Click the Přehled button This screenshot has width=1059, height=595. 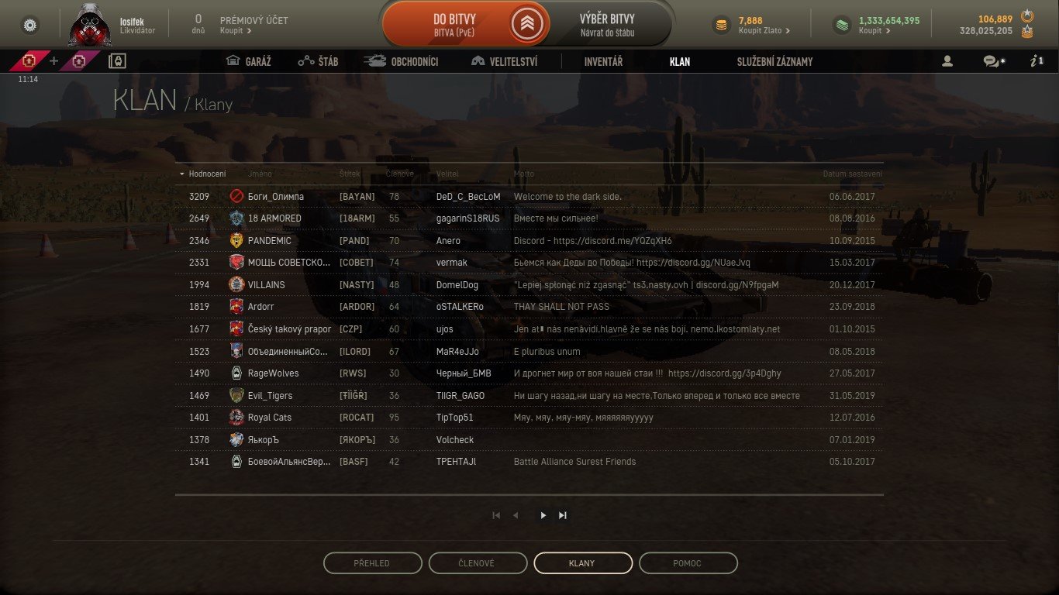pos(373,563)
